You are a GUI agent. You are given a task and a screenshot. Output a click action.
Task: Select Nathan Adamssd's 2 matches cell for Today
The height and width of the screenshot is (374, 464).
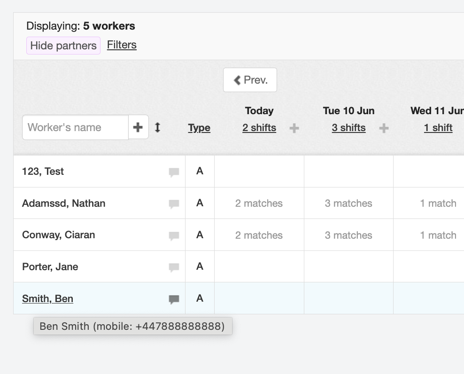[259, 203]
